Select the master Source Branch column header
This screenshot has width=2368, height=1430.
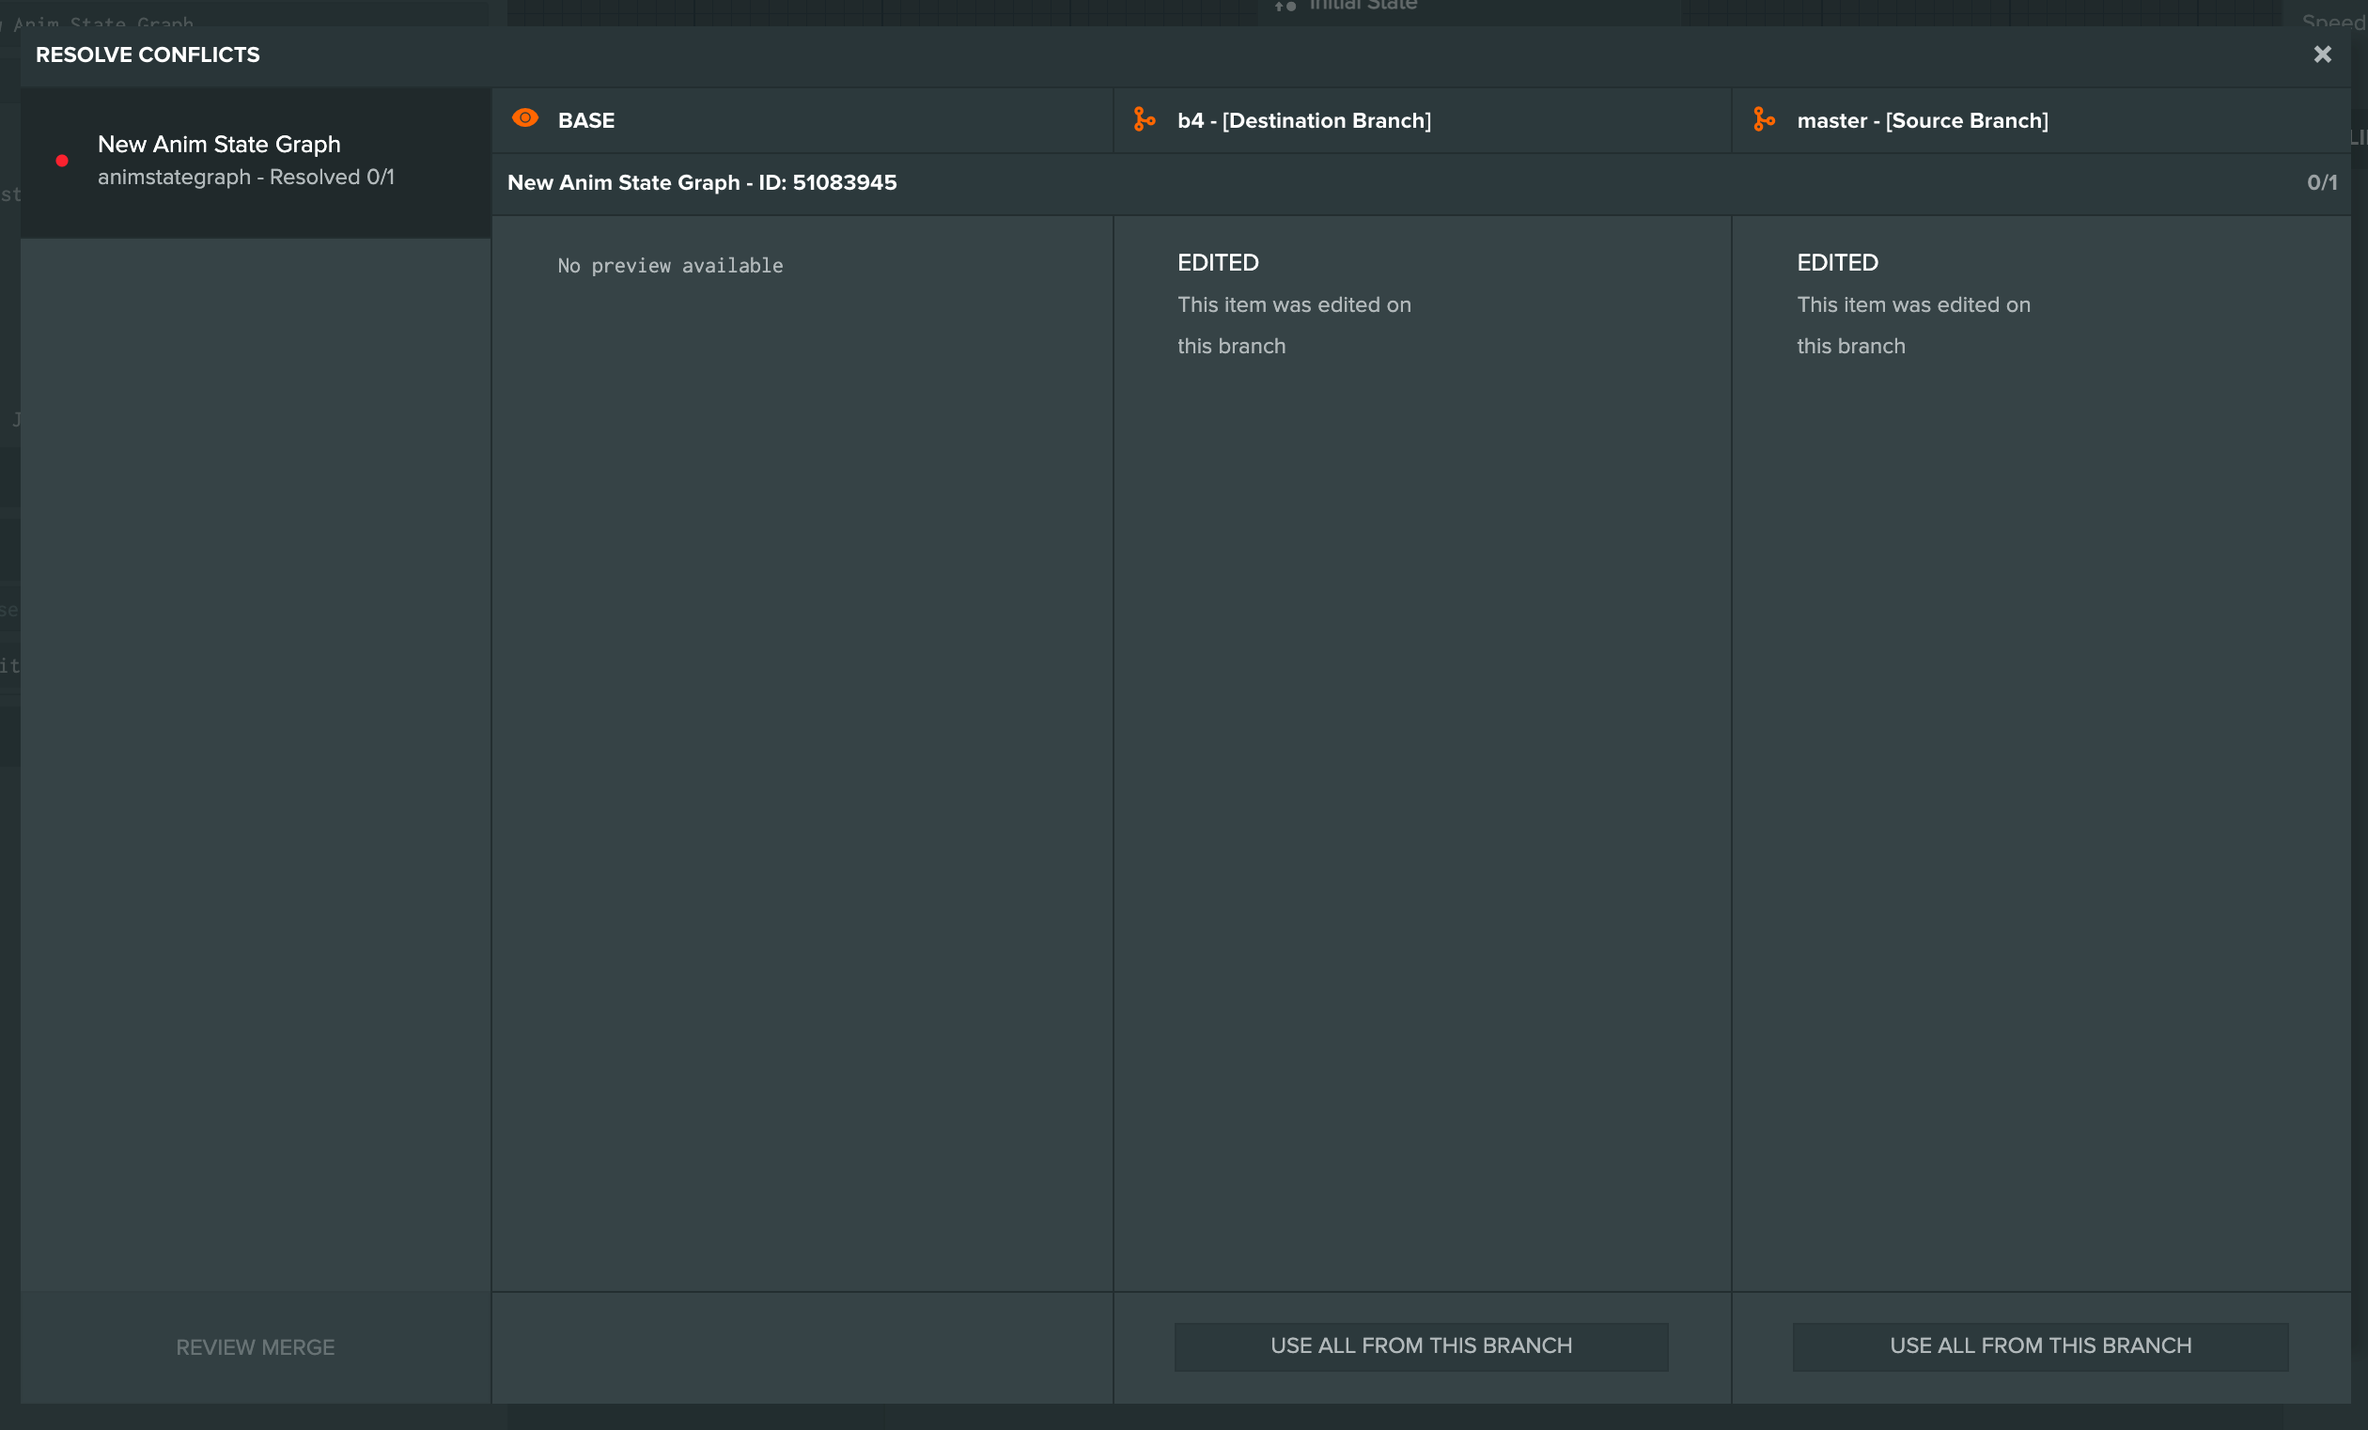pyautogui.click(x=1923, y=120)
